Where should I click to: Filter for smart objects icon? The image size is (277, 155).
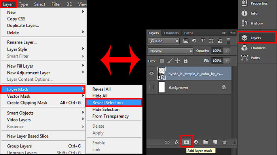click(220, 41)
